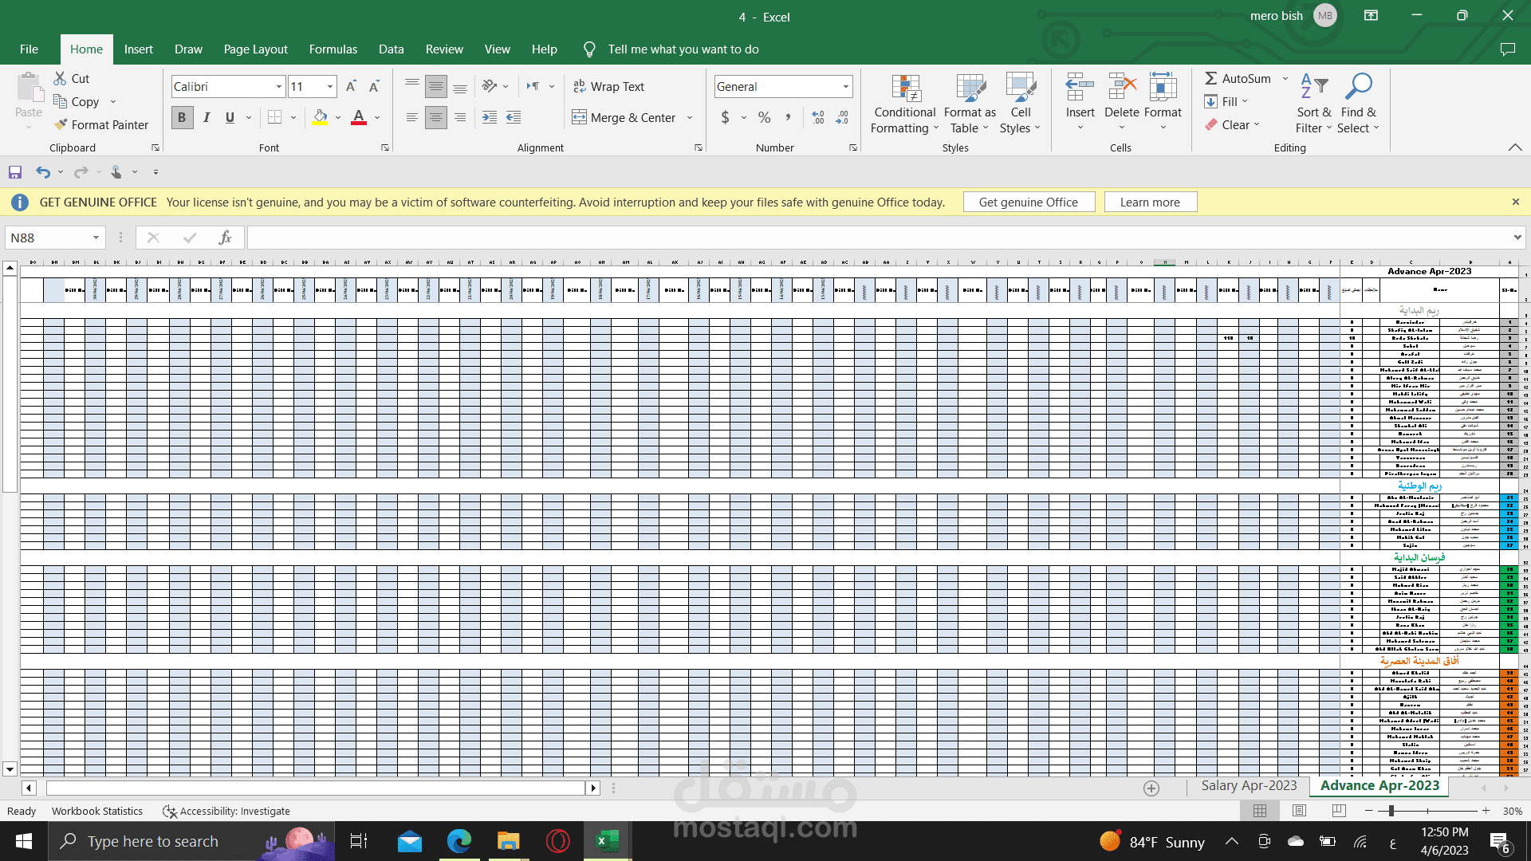Click the AutoSum sigma icon
The height and width of the screenshot is (861, 1531).
tap(1210, 78)
